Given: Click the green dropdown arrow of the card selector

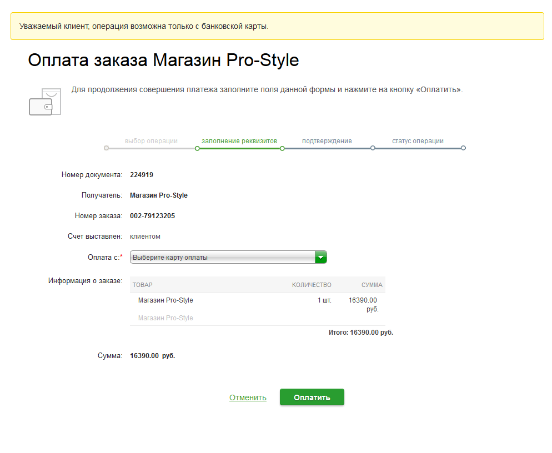Looking at the screenshot, I should point(321,257).
